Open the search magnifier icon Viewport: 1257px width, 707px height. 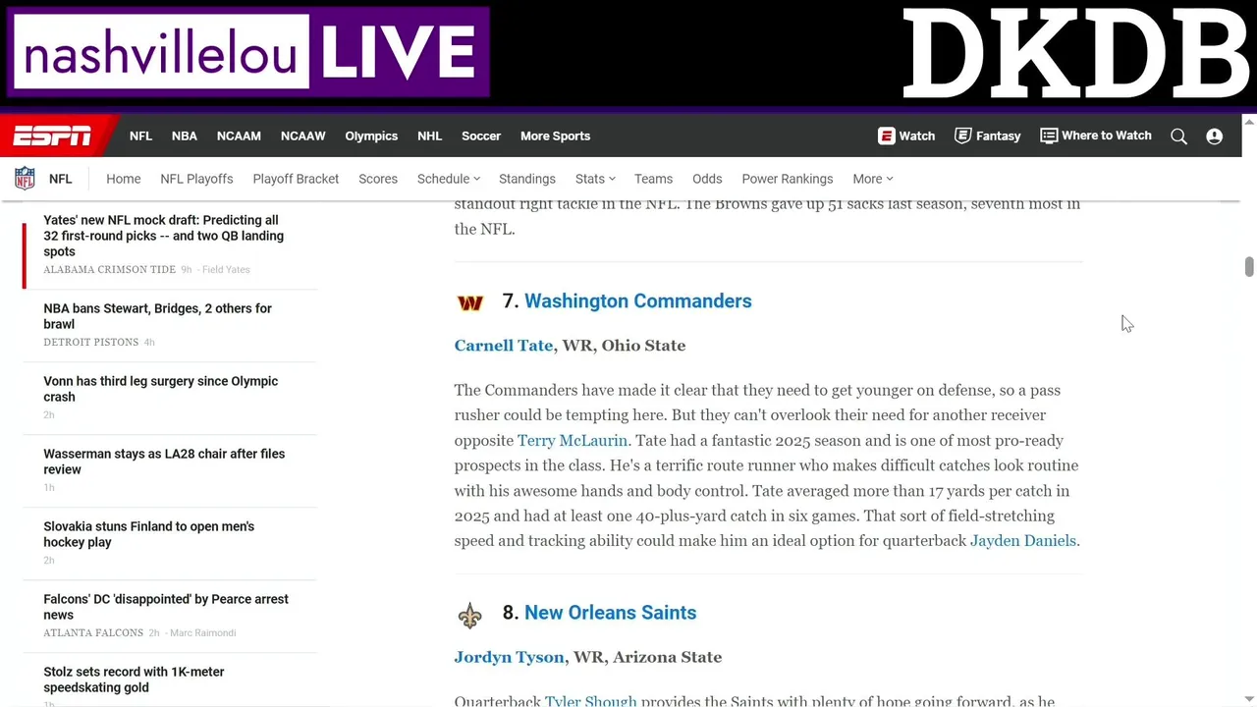(x=1178, y=136)
